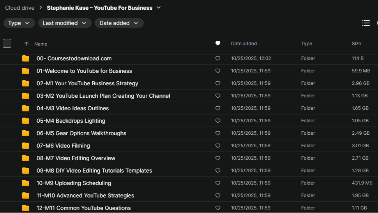Viewport: 378px width, 213px height.
Task: Open the 02-M1 Your YouTube Business Strategy folder
Action: pyautogui.click(x=87, y=83)
